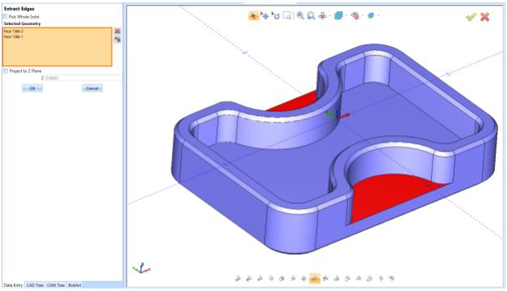Click the red X to cancel selection
The height and width of the screenshot is (291, 507).
tap(484, 17)
